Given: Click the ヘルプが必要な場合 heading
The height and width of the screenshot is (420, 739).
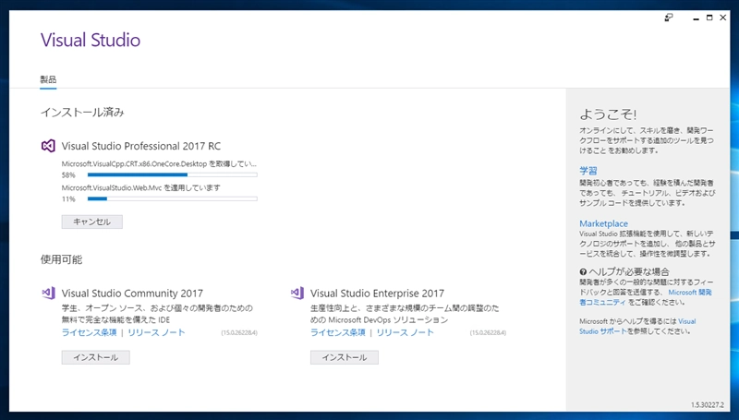Looking at the screenshot, I should pyautogui.click(x=629, y=271).
